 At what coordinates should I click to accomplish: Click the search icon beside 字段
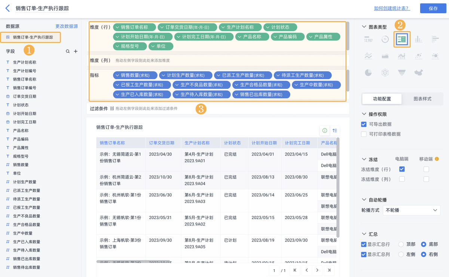coord(68,51)
